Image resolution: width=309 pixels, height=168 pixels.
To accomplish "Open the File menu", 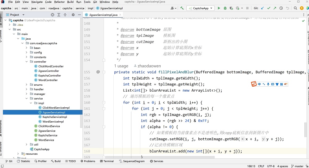I will 11,2.
